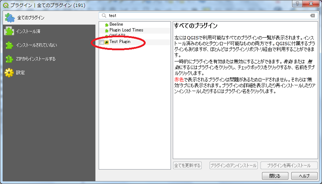Click the QGIS logo in the title bar

pyautogui.click(x=6, y=5)
